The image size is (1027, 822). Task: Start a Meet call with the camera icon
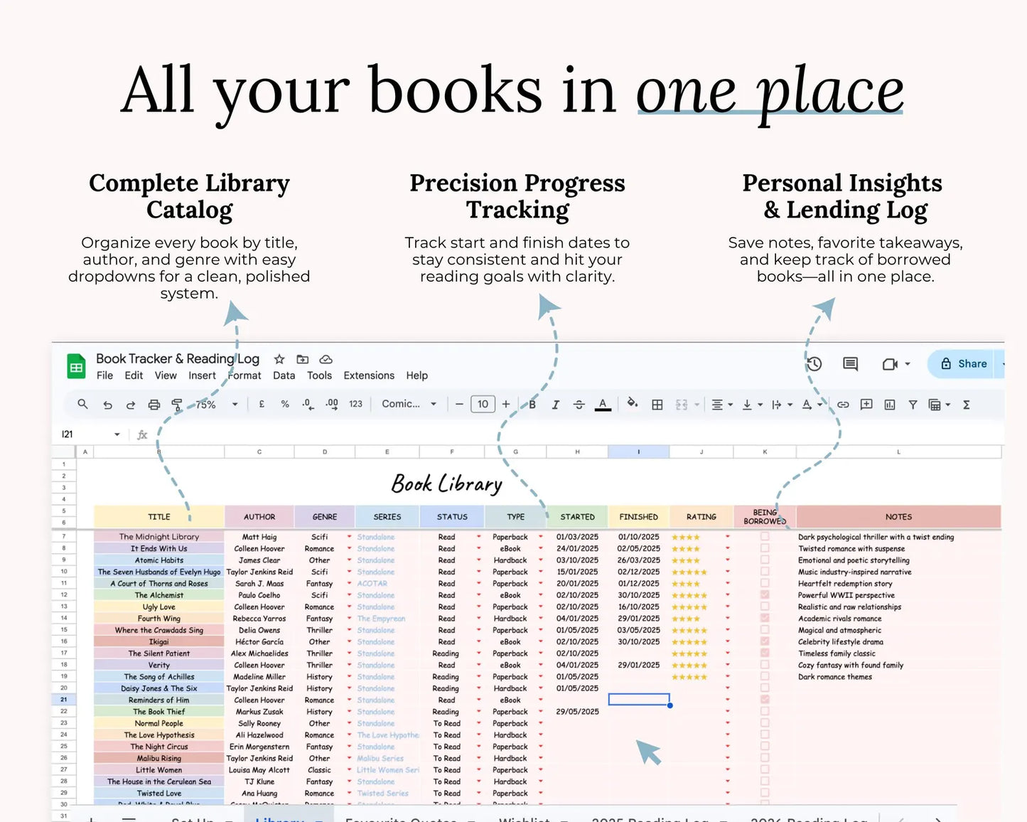890,364
